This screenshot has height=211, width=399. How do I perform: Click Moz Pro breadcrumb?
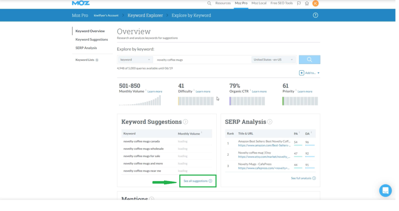coord(80,15)
